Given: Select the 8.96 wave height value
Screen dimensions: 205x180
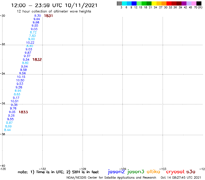Looking at the screenshot, I should (x=18, y=91).
